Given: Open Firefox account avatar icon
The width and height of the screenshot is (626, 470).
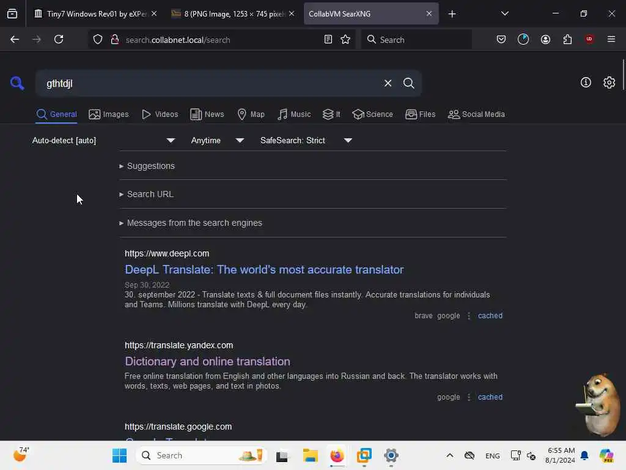Looking at the screenshot, I should coord(545,40).
